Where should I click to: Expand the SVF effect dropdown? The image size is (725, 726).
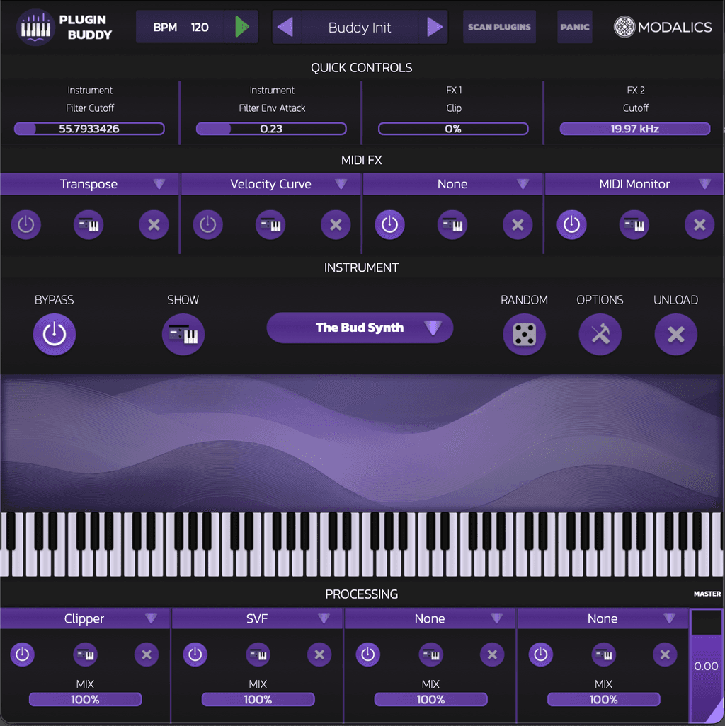click(x=258, y=618)
